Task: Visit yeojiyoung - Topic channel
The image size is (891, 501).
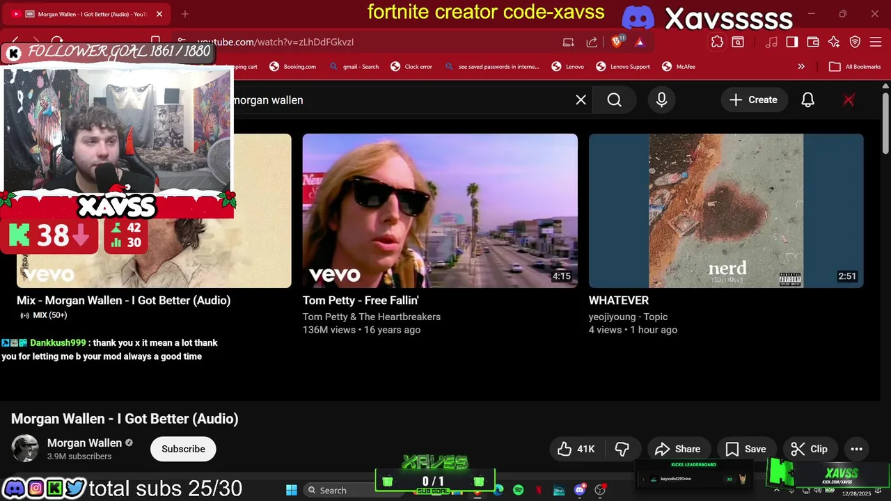Action: pyautogui.click(x=629, y=317)
